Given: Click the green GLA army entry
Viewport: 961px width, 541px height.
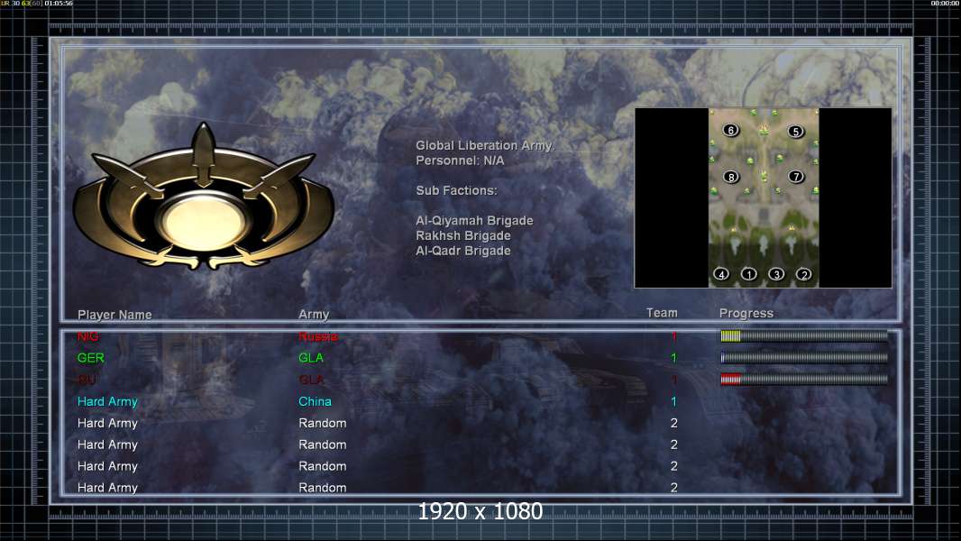Looking at the screenshot, I should click(311, 358).
